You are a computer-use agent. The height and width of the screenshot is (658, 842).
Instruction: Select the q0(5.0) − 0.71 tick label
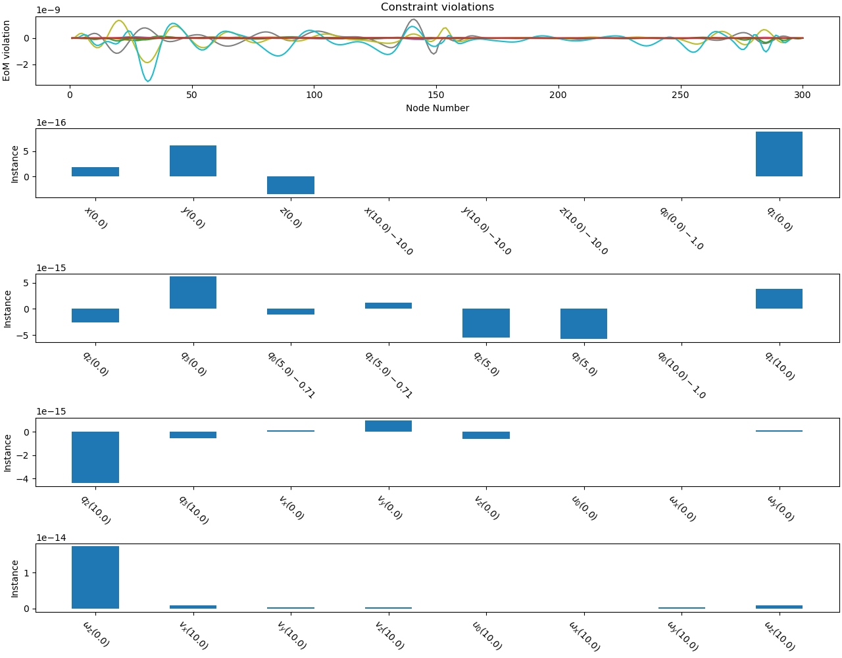pos(291,375)
